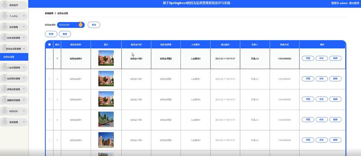361x156 pixels.
Task: Select the 校友会信息 submenu item
Action: 14,57
